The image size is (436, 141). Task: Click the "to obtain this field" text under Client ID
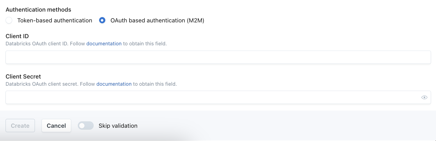pos(145,44)
